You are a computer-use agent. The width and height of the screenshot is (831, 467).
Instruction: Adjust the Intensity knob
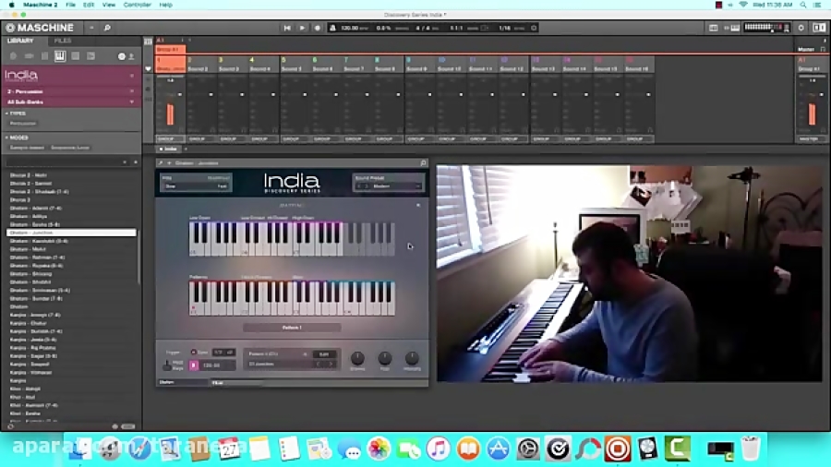(412, 358)
